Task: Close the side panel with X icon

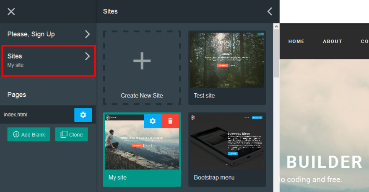Action: [x=11, y=11]
